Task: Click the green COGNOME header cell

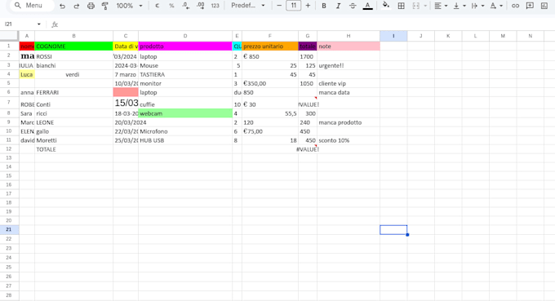Action: point(73,46)
